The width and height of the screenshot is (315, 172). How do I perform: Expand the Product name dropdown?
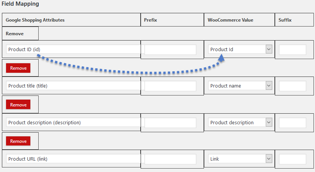click(269, 86)
